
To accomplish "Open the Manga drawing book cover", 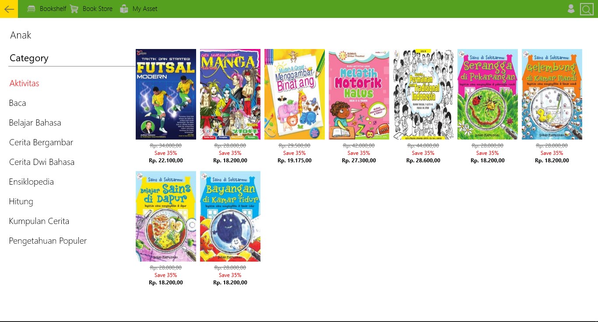I will click(230, 94).
